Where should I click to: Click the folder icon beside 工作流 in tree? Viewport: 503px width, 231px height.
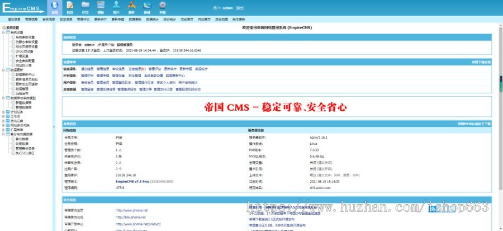[x=8, y=116]
